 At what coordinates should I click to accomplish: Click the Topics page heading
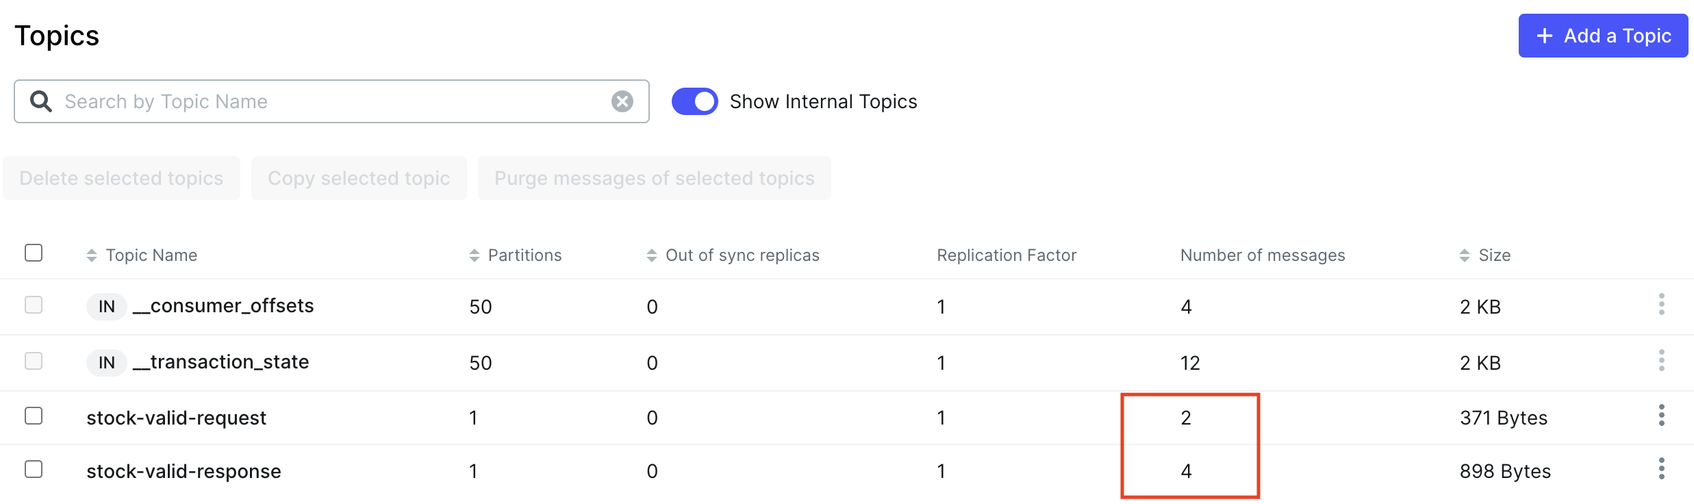(57, 36)
